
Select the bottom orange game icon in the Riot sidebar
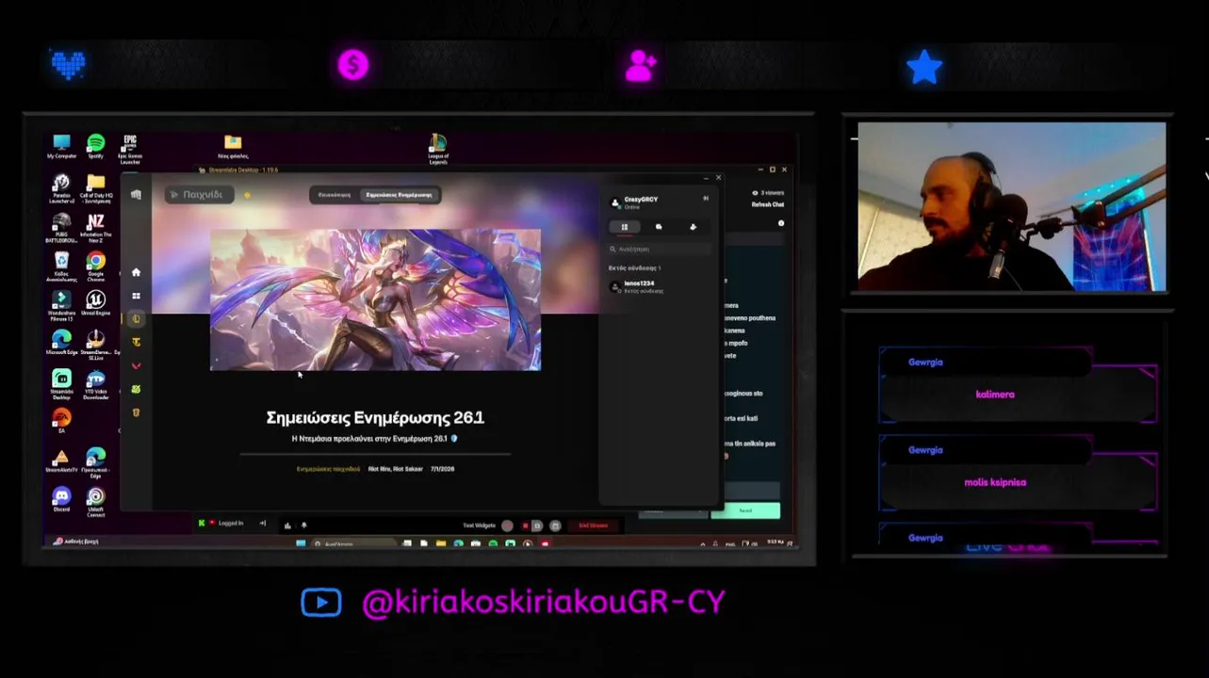tap(136, 412)
